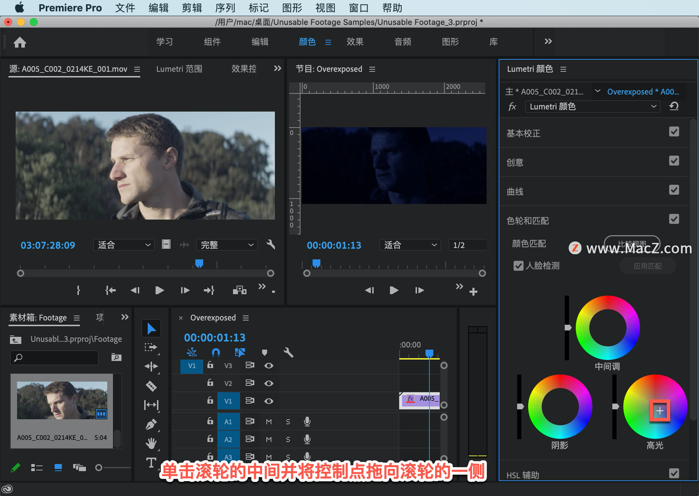
Task: Switch to the 效果 workspace tab
Action: click(x=355, y=42)
